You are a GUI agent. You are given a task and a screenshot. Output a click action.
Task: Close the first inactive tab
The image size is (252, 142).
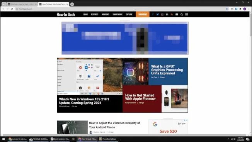coord(36,4)
